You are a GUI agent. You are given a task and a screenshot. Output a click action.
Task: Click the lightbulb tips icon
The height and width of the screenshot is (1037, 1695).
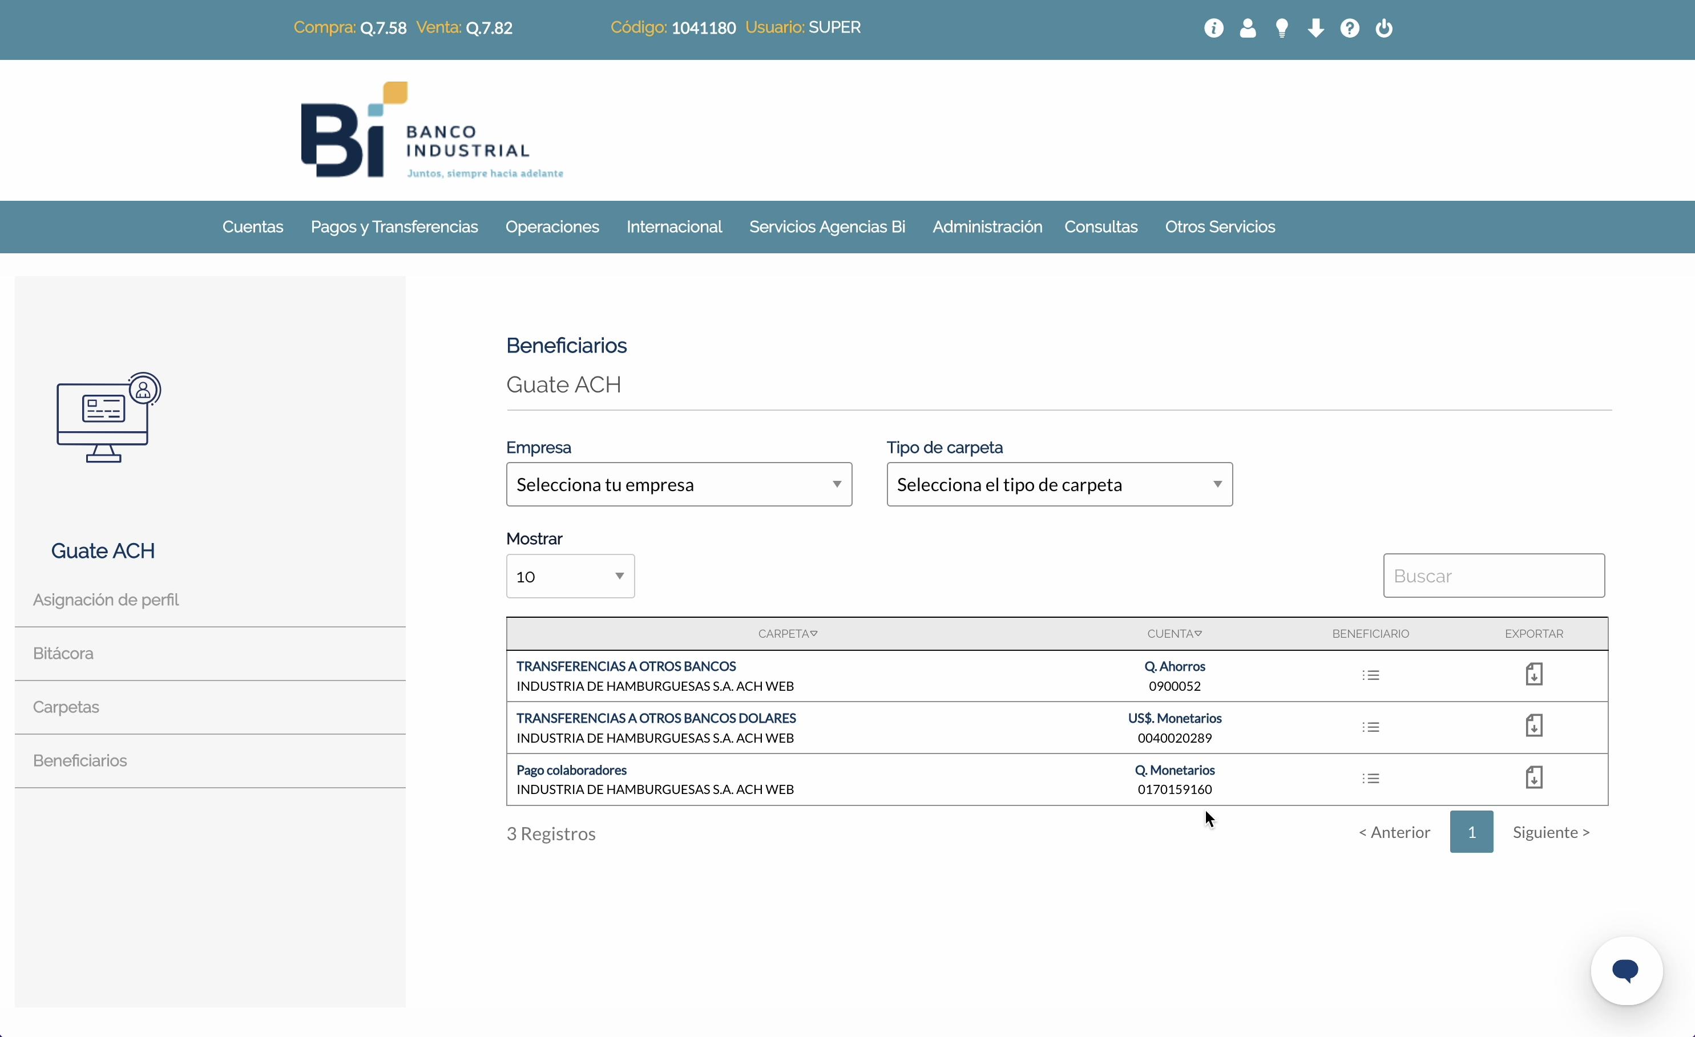click(1282, 28)
